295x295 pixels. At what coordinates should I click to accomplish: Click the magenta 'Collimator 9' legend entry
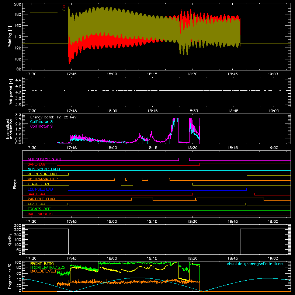click(41, 126)
